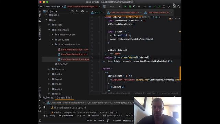Click the 74:25 line column indicator
The width and height of the screenshot is (220, 124).
click(89, 121)
